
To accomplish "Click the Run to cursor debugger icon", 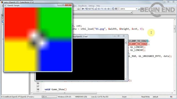I will pyautogui.click(x=86, y=9).
